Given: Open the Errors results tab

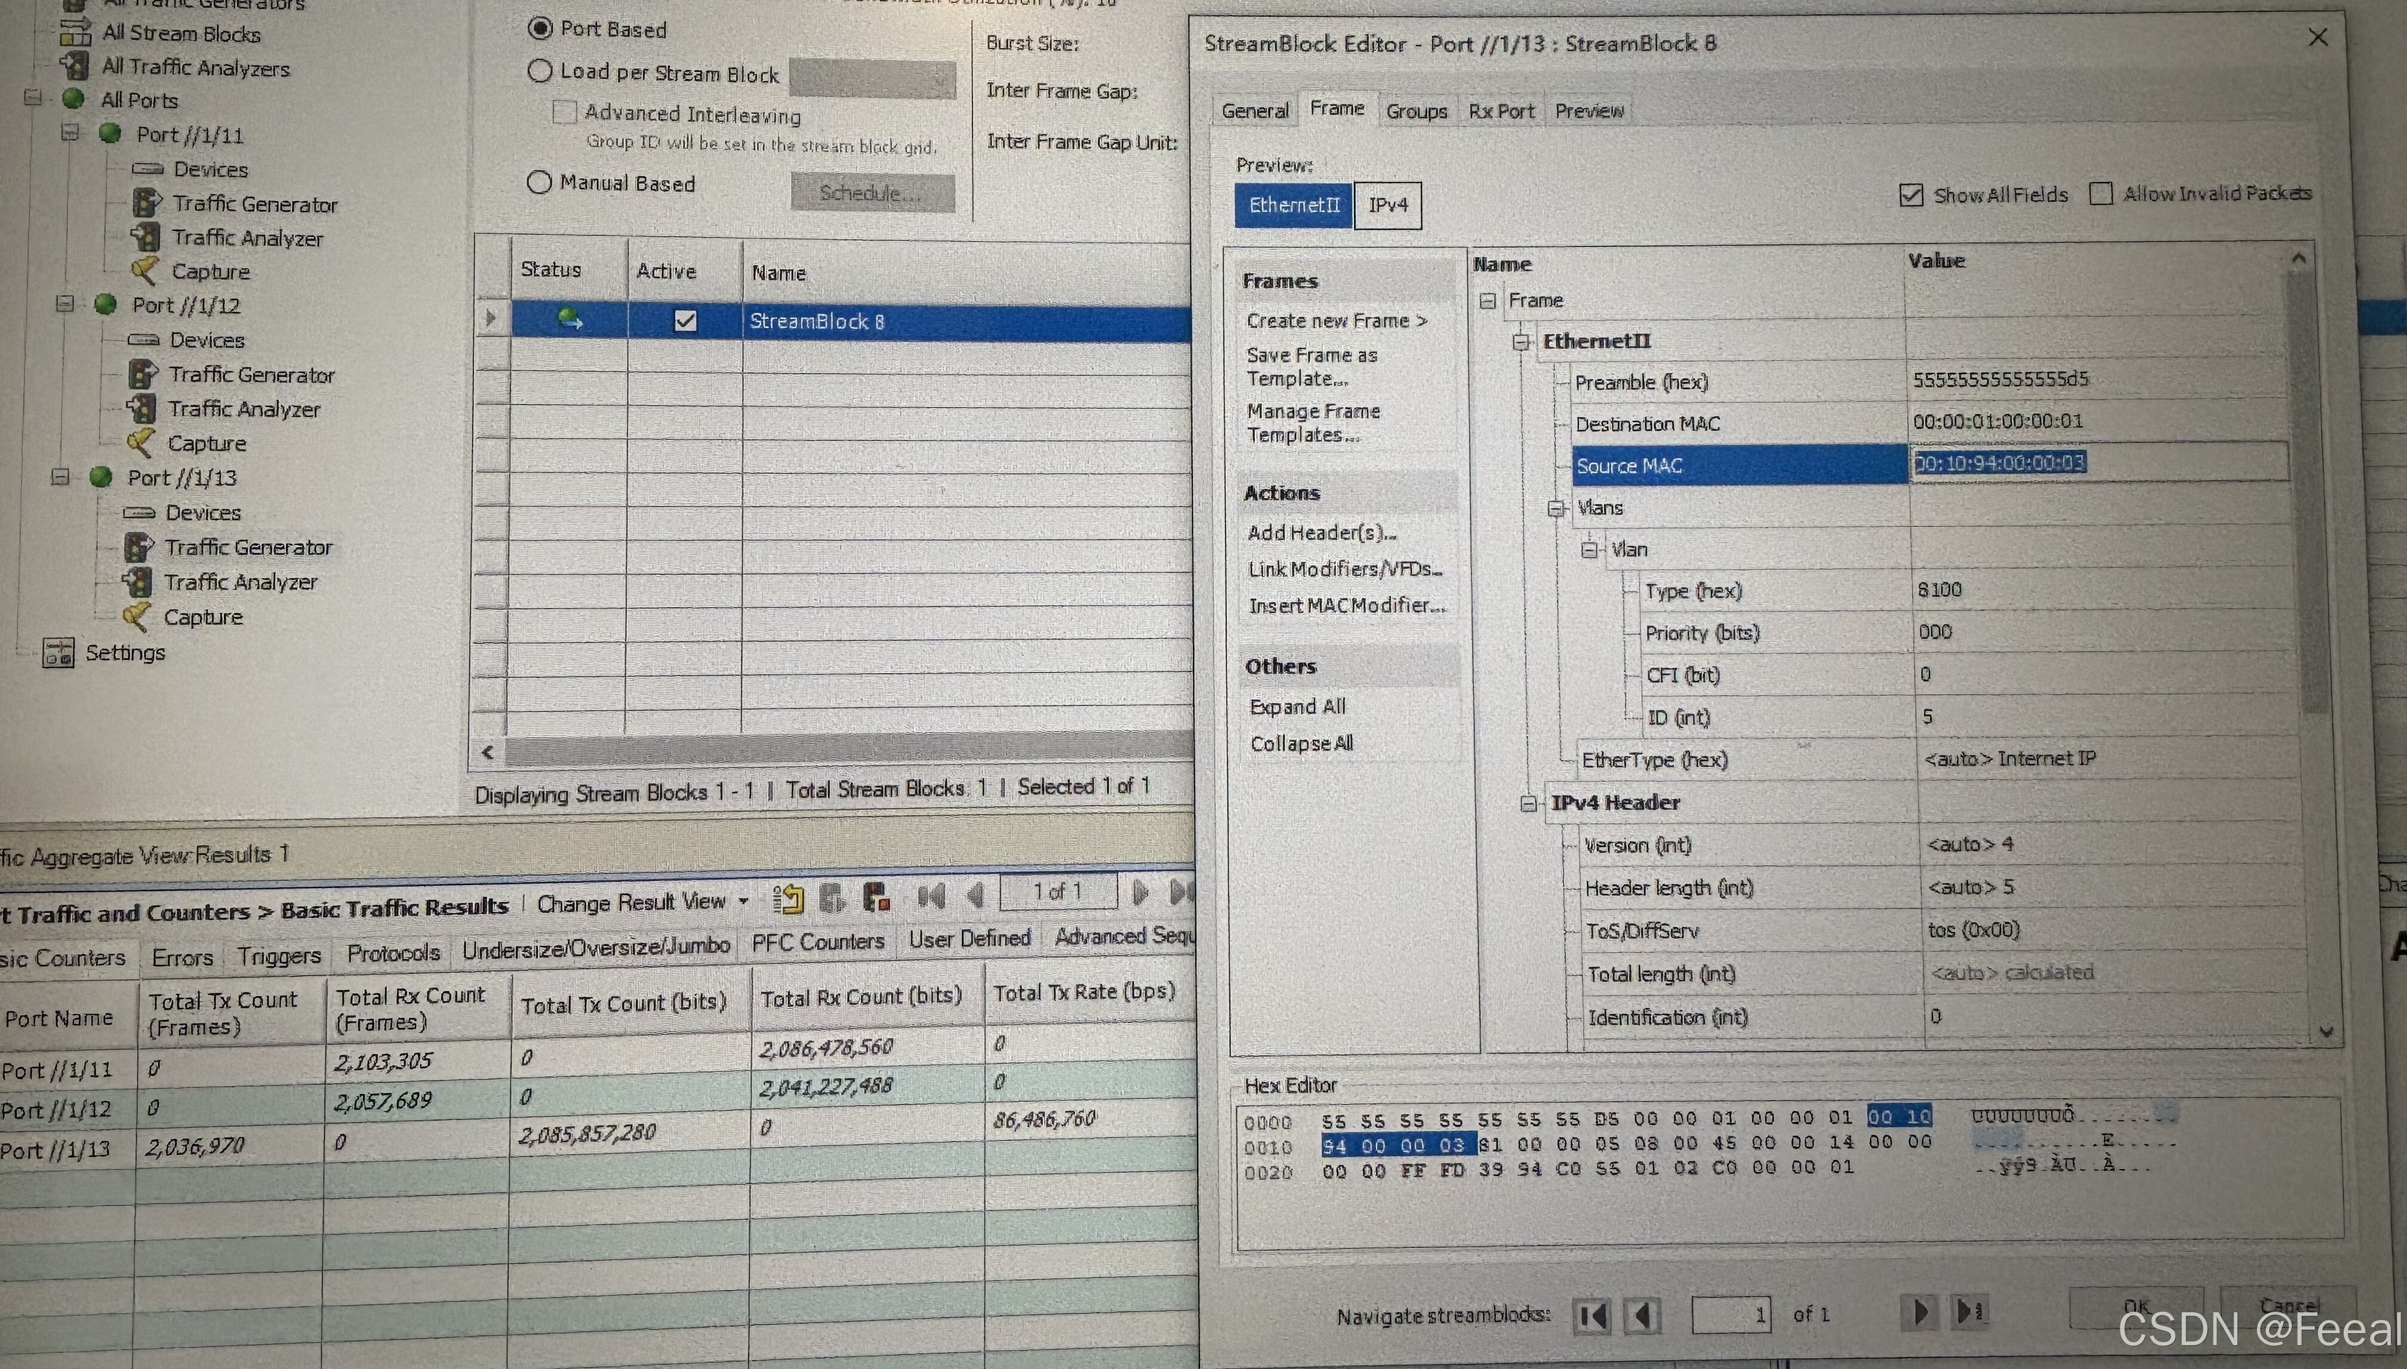Looking at the screenshot, I should point(183,957).
